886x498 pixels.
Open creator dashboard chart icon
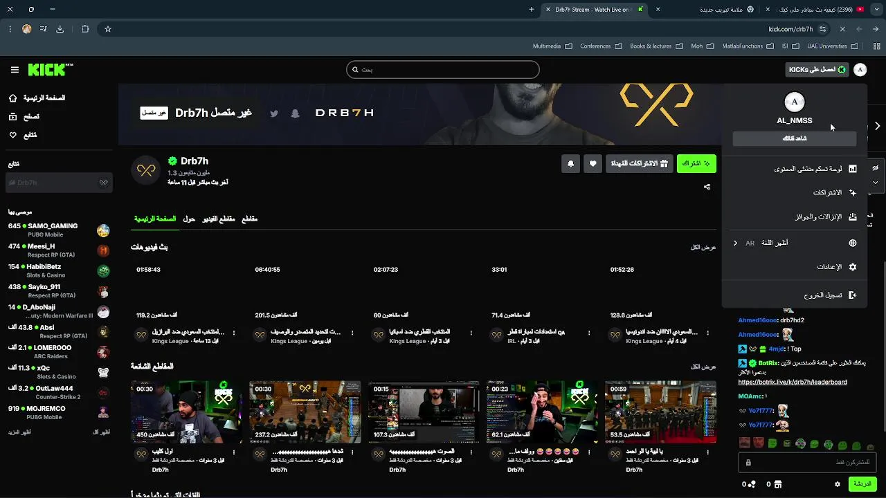853,169
